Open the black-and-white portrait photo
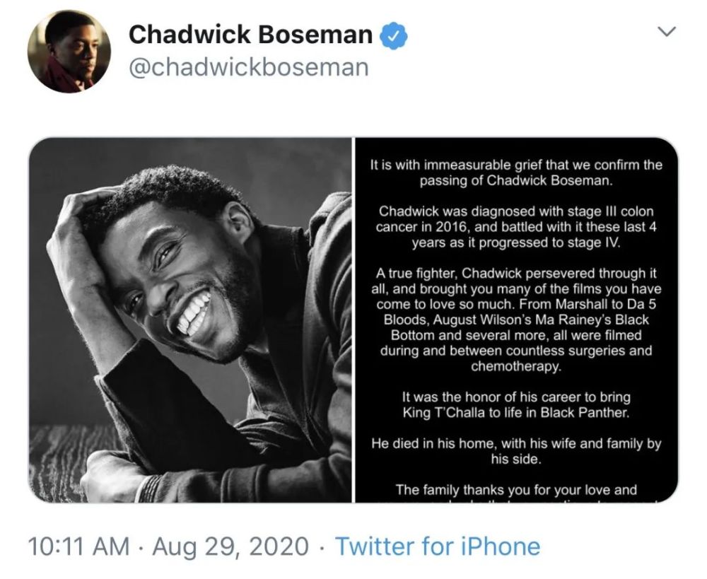The image size is (707, 579). 189,320
